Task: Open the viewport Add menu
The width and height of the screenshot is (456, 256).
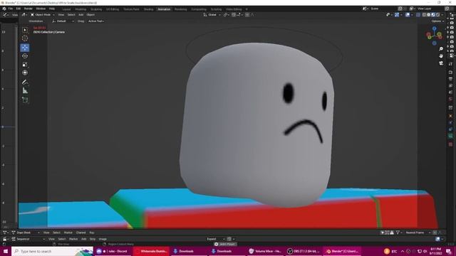Action: click(x=81, y=15)
